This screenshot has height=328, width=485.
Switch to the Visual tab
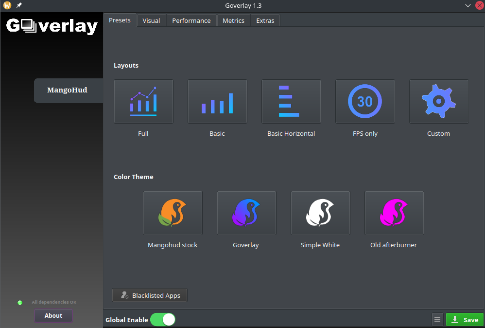[151, 20]
